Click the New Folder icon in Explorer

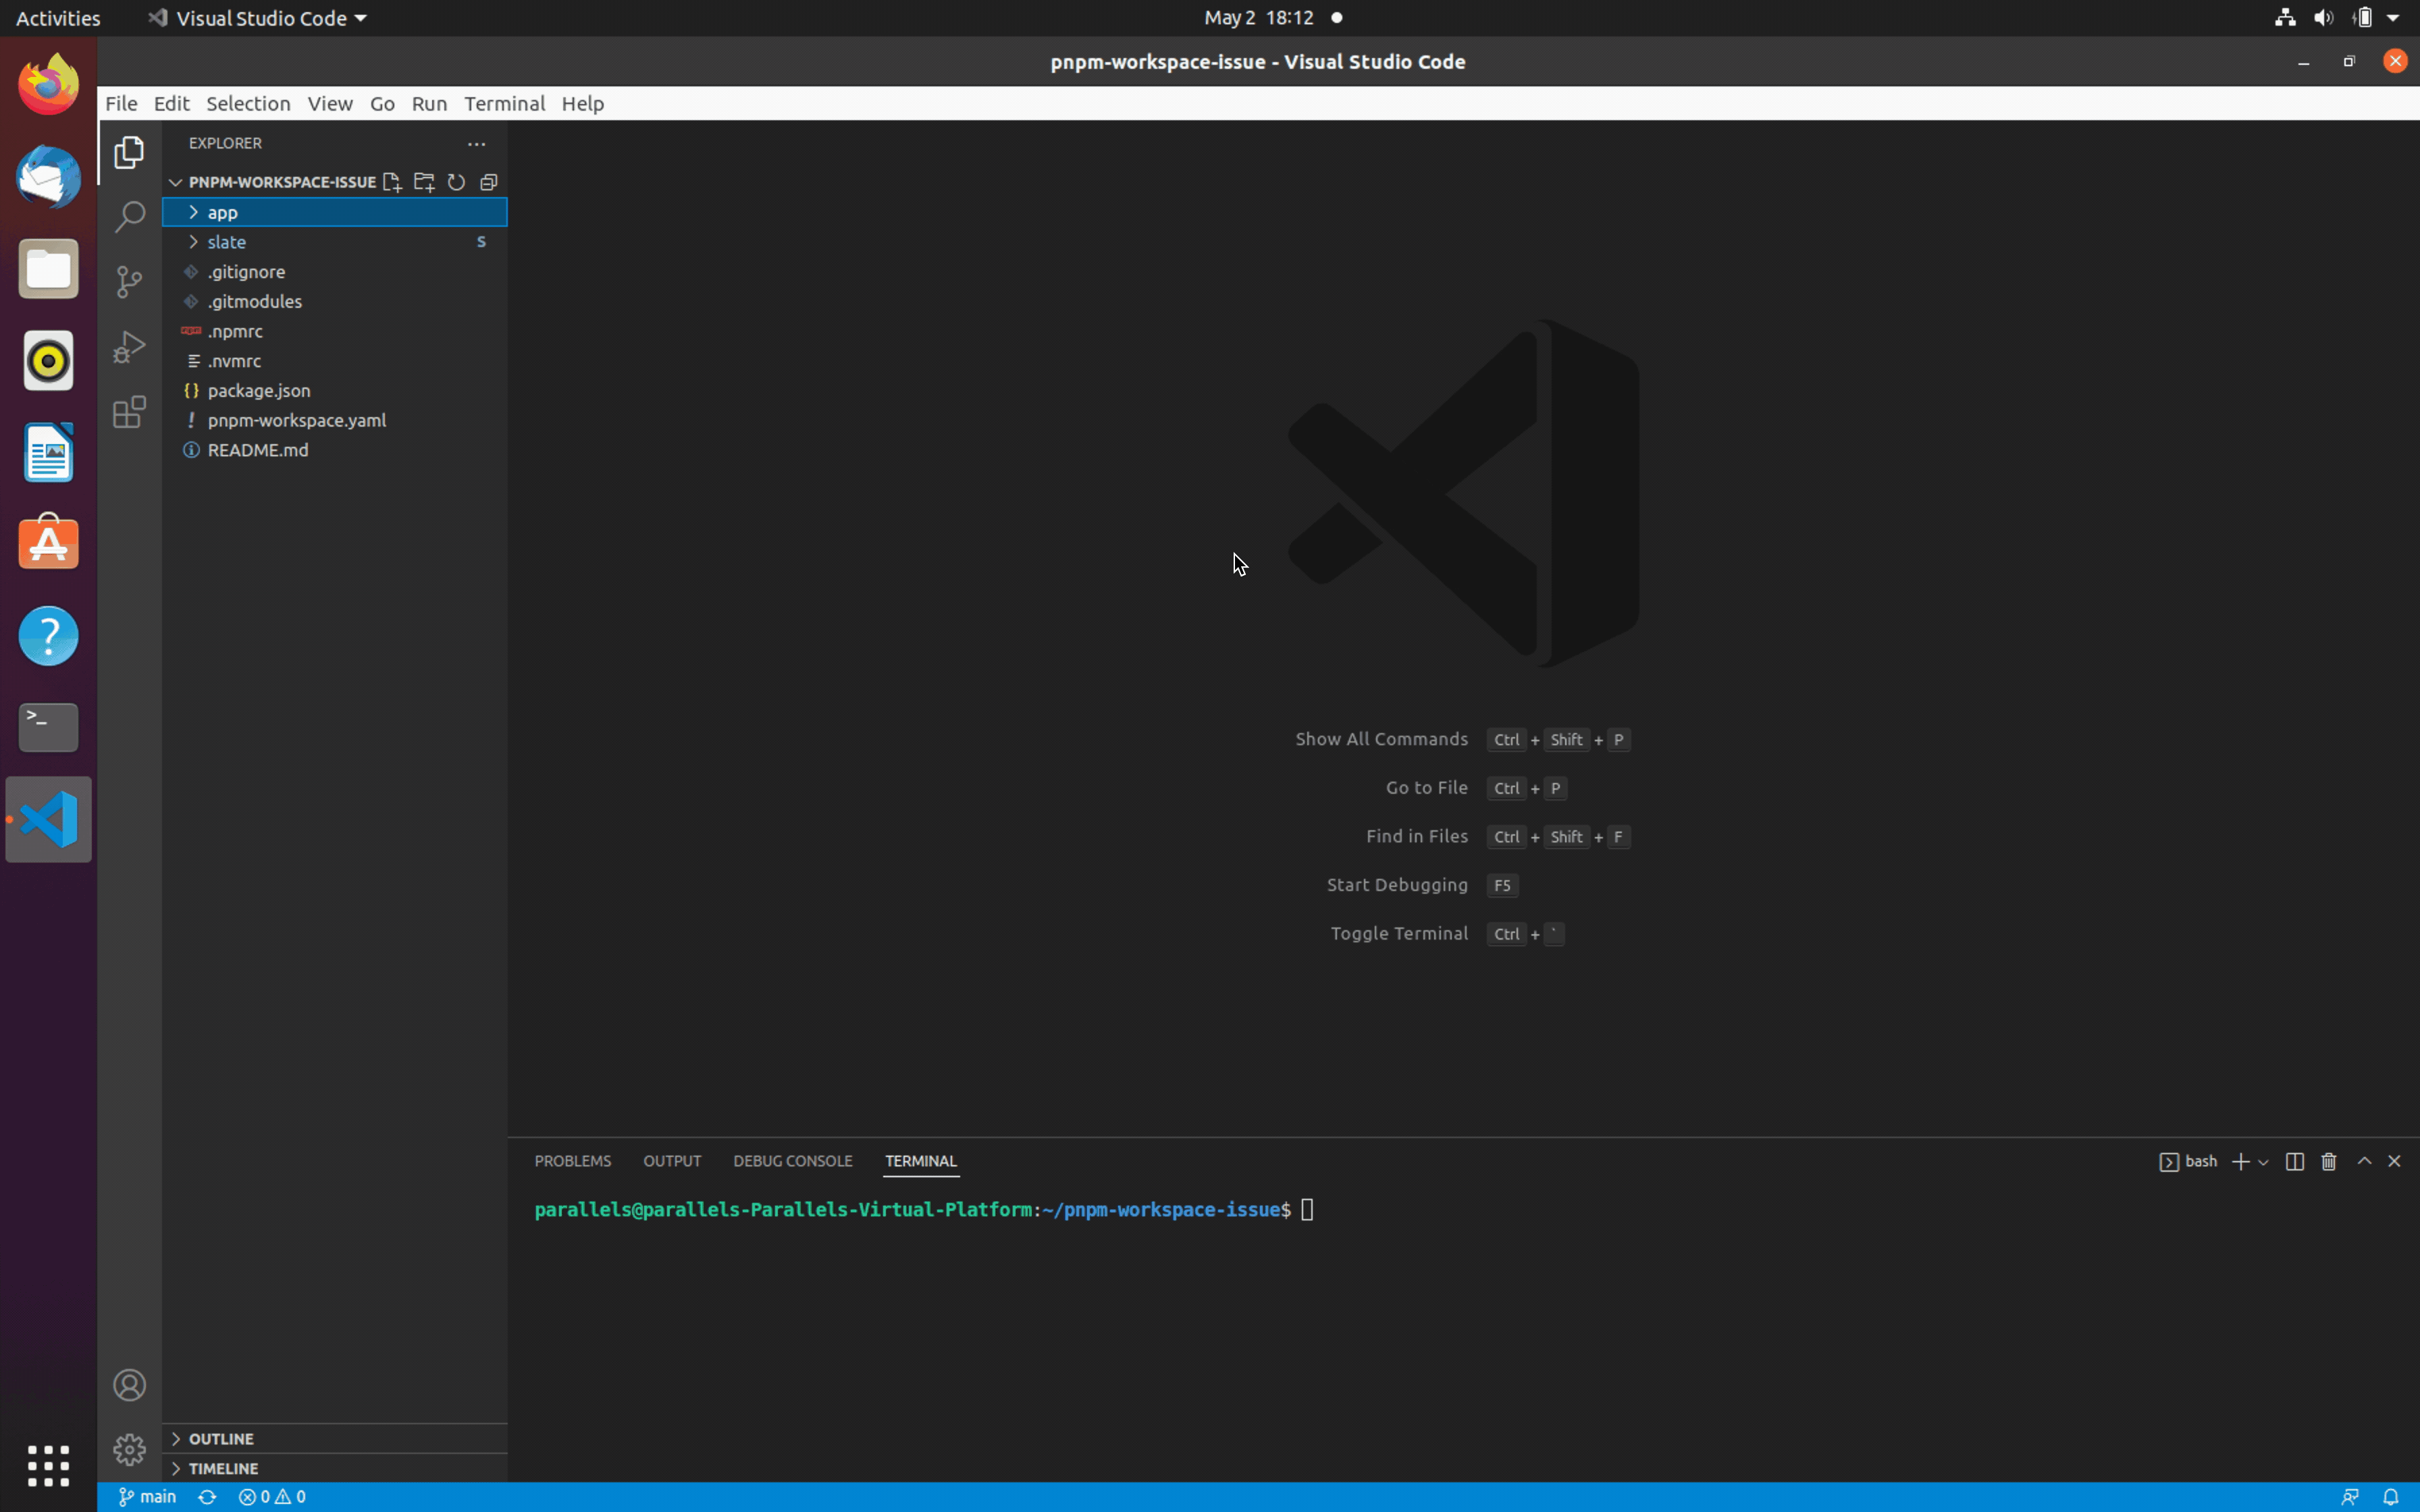424,182
